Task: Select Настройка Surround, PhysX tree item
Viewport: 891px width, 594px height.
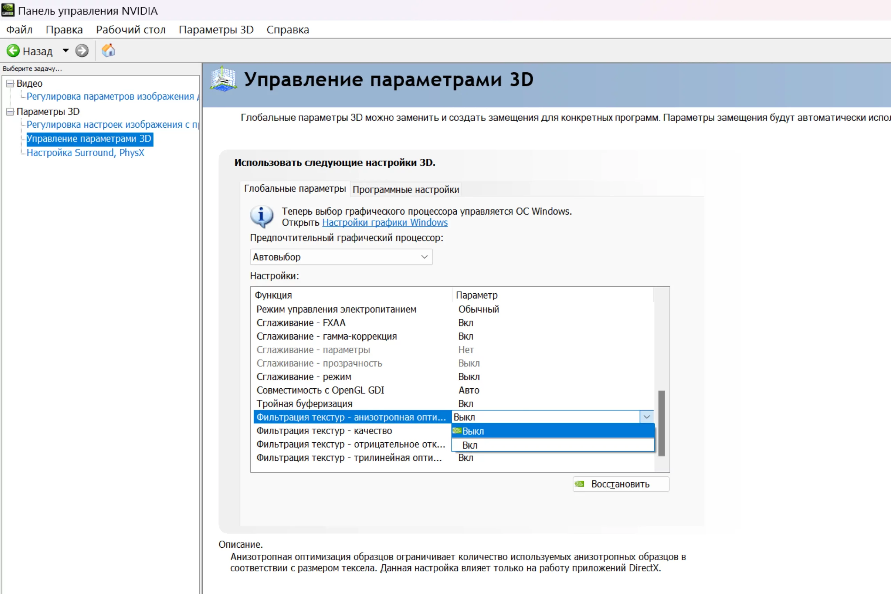Action: 85,153
